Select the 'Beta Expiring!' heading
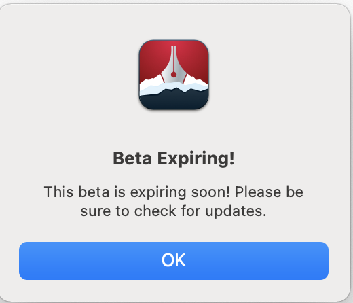 (174, 158)
